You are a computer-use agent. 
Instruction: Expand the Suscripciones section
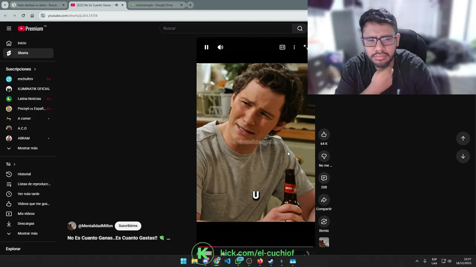[x=21, y=69]
